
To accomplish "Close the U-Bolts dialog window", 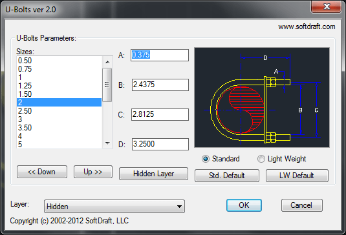I will click(x=327, y=6).
